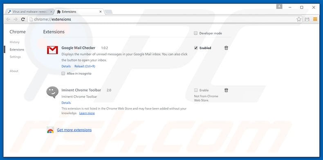Bookmark this page with the star icon

(x=299, y=19)
